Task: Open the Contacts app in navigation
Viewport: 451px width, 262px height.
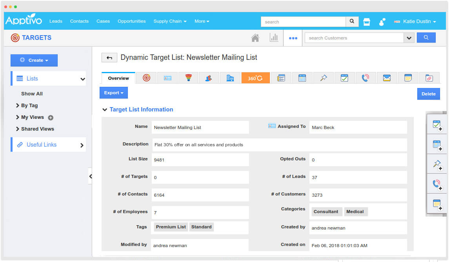Action: 79,21
